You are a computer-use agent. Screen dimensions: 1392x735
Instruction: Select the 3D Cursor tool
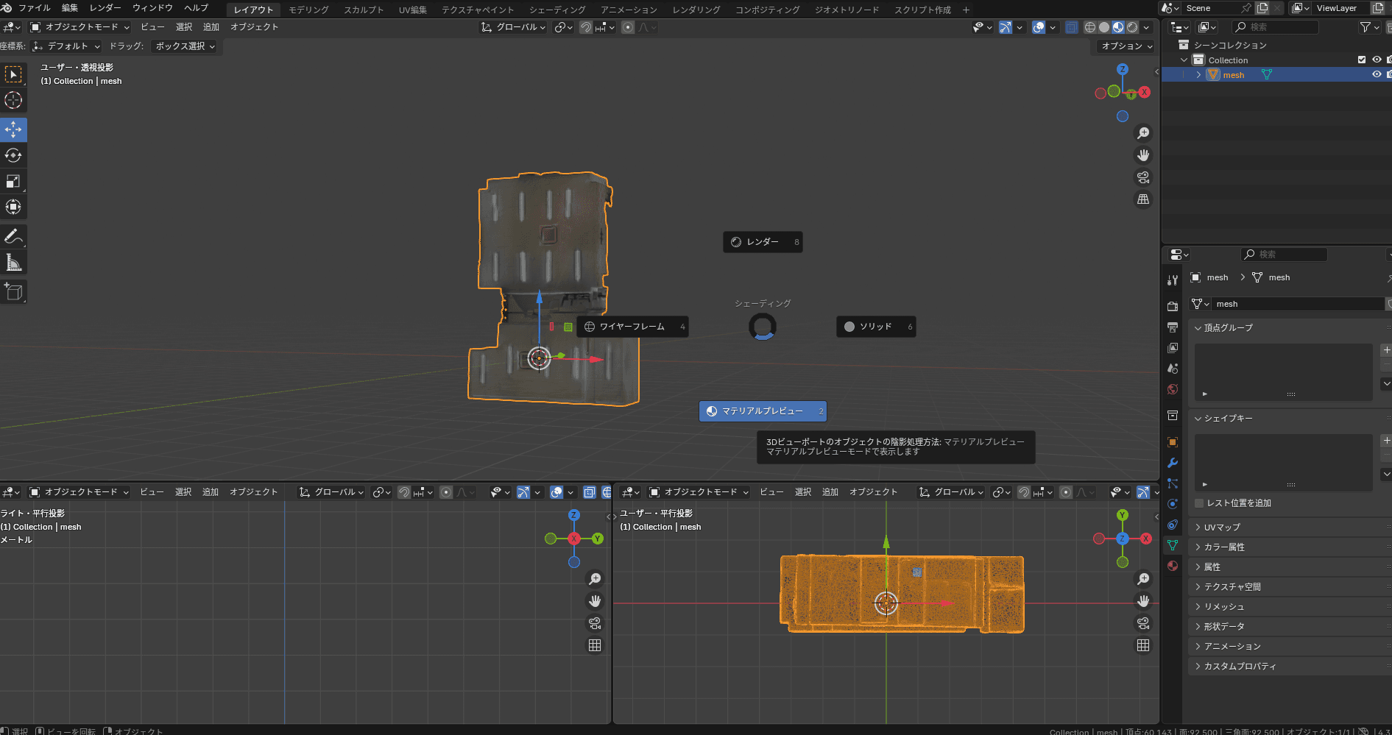[x=13, y=100]
